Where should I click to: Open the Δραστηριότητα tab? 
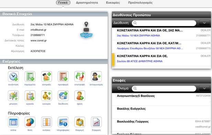pyautogui.click(x=87, y=2)
